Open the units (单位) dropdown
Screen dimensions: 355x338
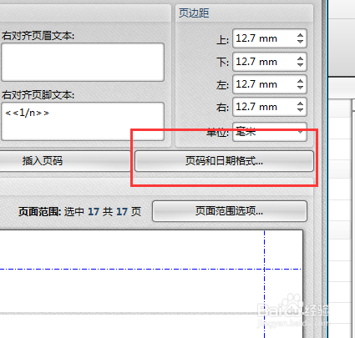(270, 132)
